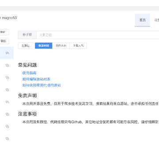Screen dimensions: 159x159
Task: Click the note text starting 本应用没有群组
Action: [x=91, y=122]
